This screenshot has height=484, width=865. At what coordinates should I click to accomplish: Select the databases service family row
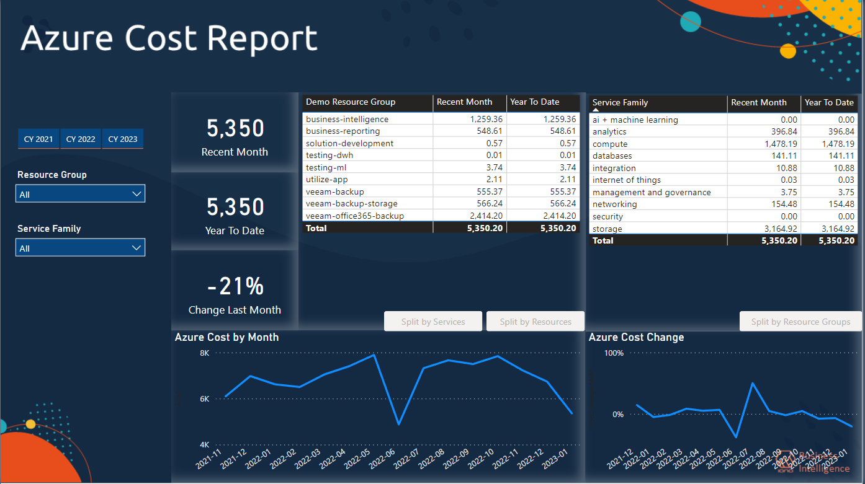point(723,156)
